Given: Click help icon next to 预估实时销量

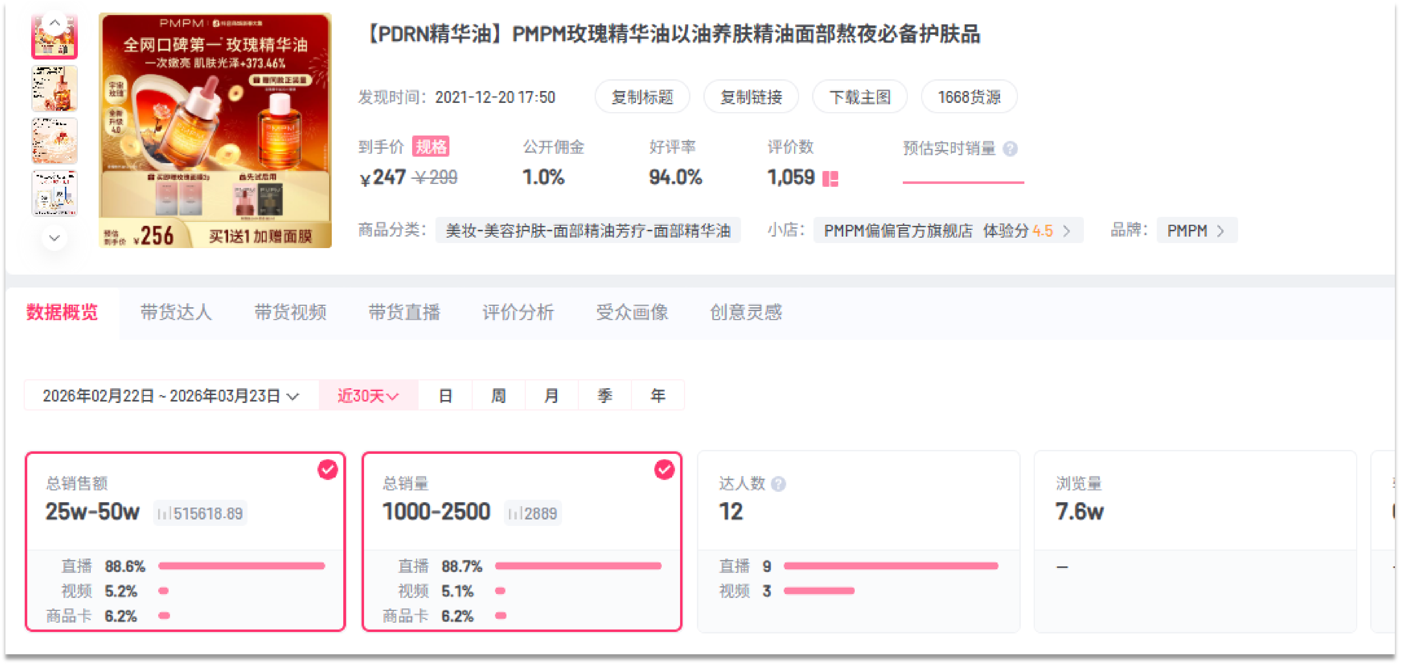Looking at the screenshot, I should click(x=1010, y=148).
